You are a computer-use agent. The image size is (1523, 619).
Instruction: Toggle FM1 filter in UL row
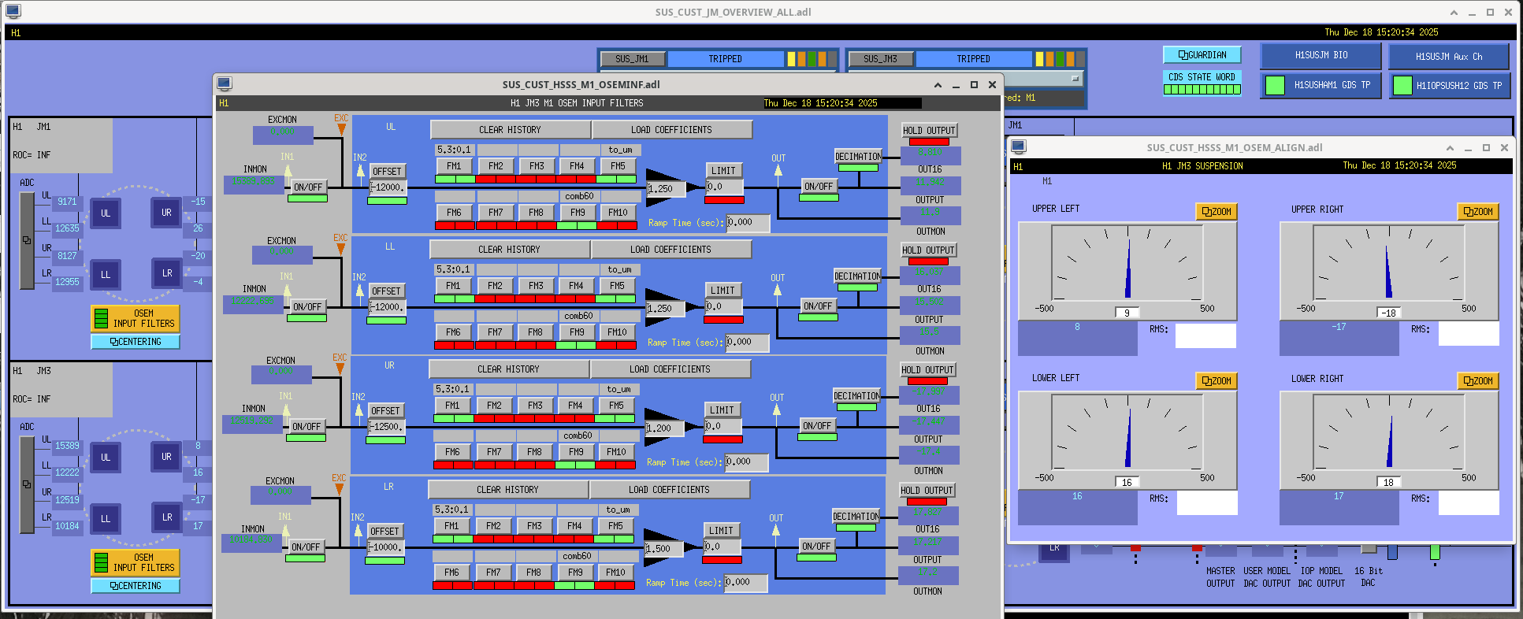pyautogui.click(x=455, y=166)
